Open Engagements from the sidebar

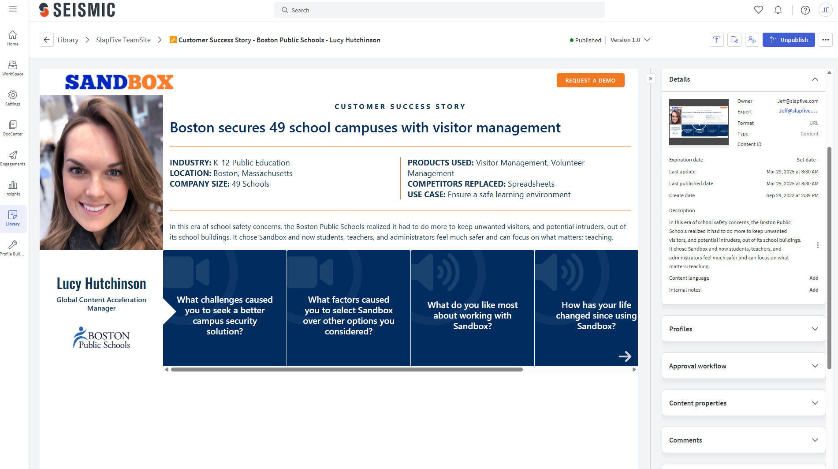13,158
